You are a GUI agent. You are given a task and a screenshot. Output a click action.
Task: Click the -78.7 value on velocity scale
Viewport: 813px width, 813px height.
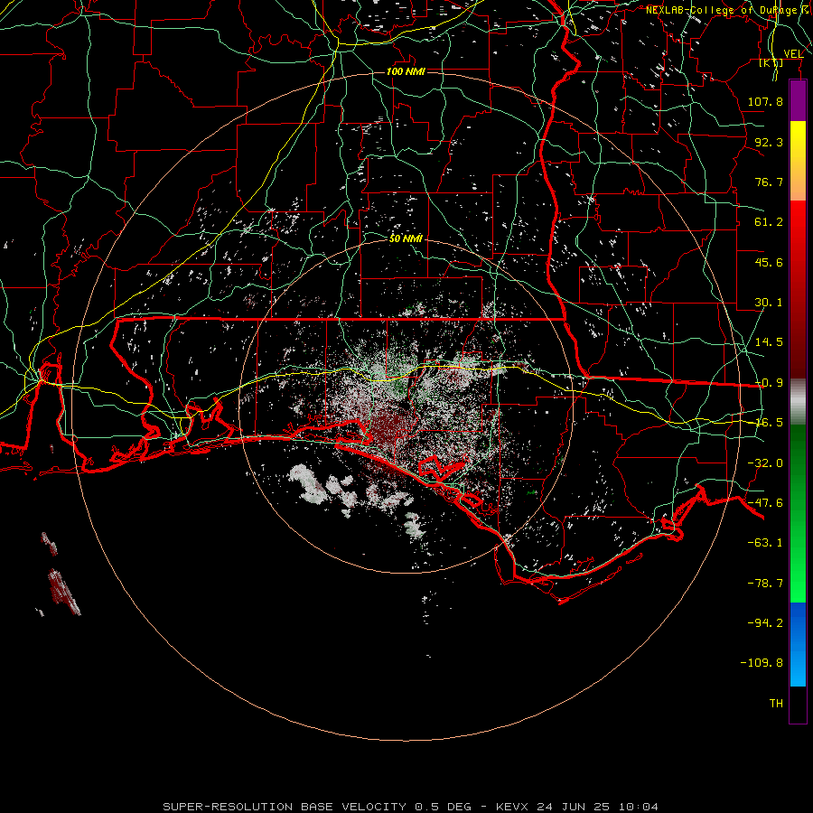pos(765,584)
